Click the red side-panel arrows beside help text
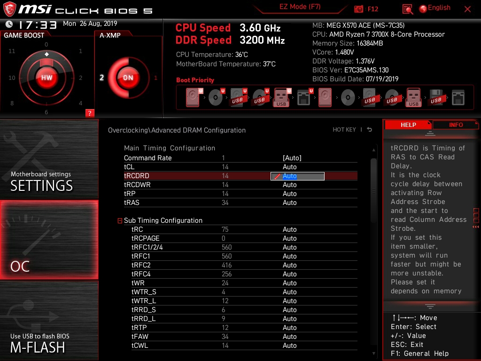The image size is (481, 361). pyautogui.click(x=476, y=227)
